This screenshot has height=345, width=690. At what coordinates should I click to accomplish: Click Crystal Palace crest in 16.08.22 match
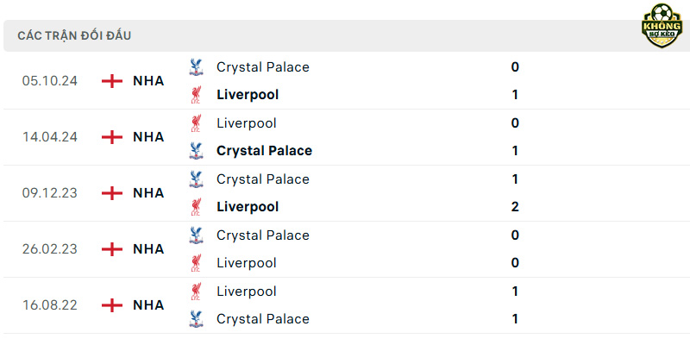pos(196,318)
